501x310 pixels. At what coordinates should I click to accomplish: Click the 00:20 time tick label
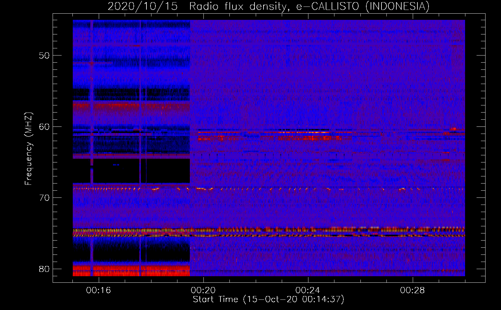203,290
